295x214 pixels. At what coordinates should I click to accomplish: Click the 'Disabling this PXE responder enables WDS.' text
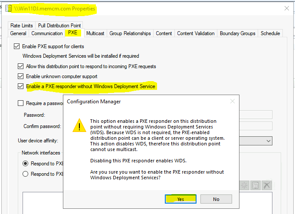[138, 161]
